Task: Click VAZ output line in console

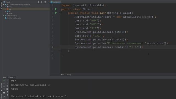Action: [13, 81]
